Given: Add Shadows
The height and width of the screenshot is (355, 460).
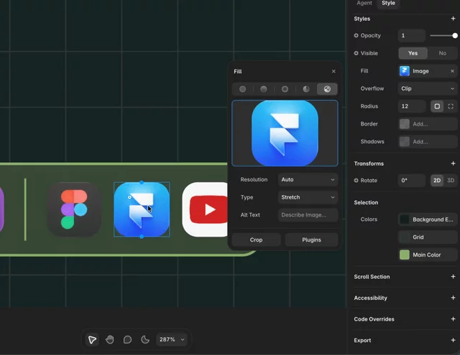Looking at the screenshot, I should pos(428,142).
